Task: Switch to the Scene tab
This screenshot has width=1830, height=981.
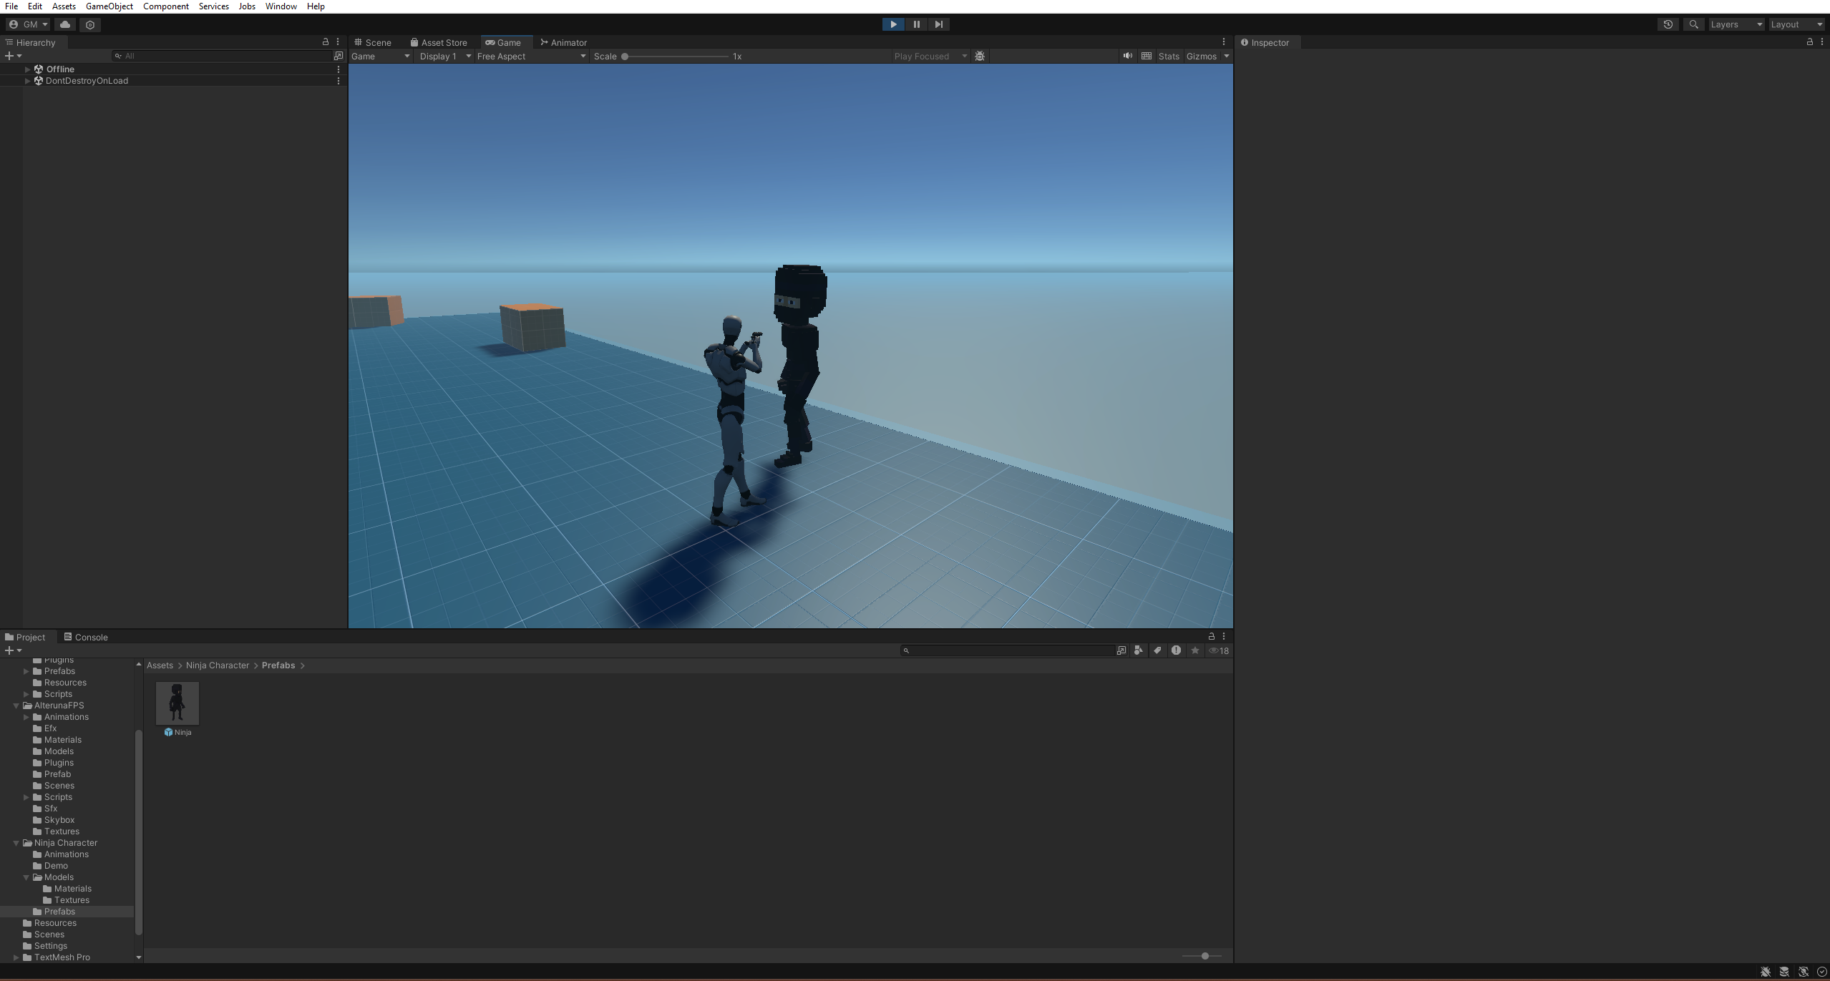Action: [x=373, y=42]
